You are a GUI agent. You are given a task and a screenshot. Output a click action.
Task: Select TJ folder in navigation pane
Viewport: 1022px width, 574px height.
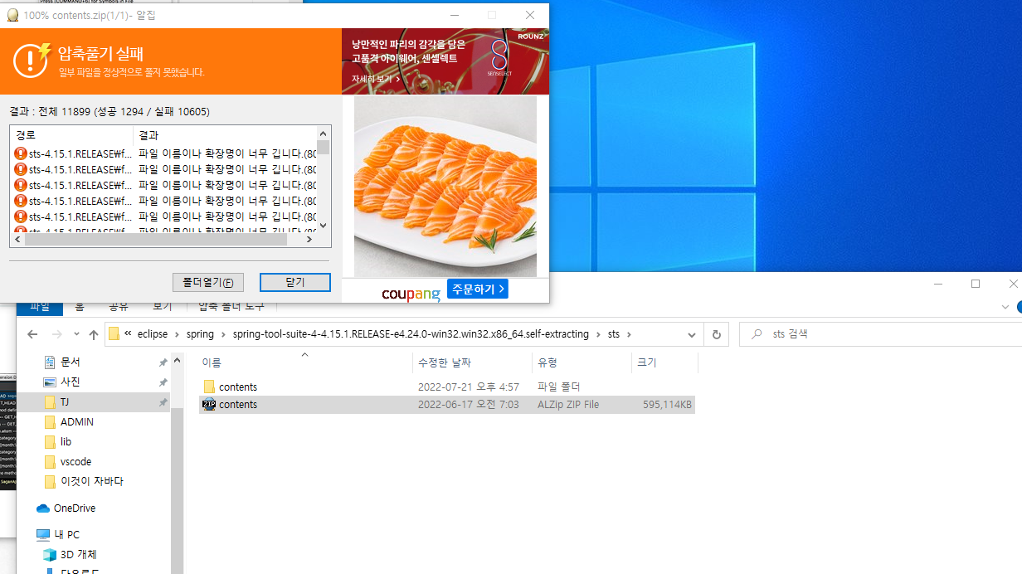[65, 401]
